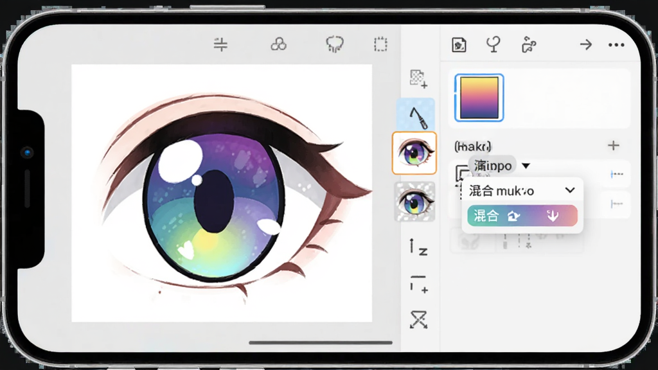The image size is (658, 370).
Task: Add a new layer with the checkerboard plus icon
Action: coord(418,79)
